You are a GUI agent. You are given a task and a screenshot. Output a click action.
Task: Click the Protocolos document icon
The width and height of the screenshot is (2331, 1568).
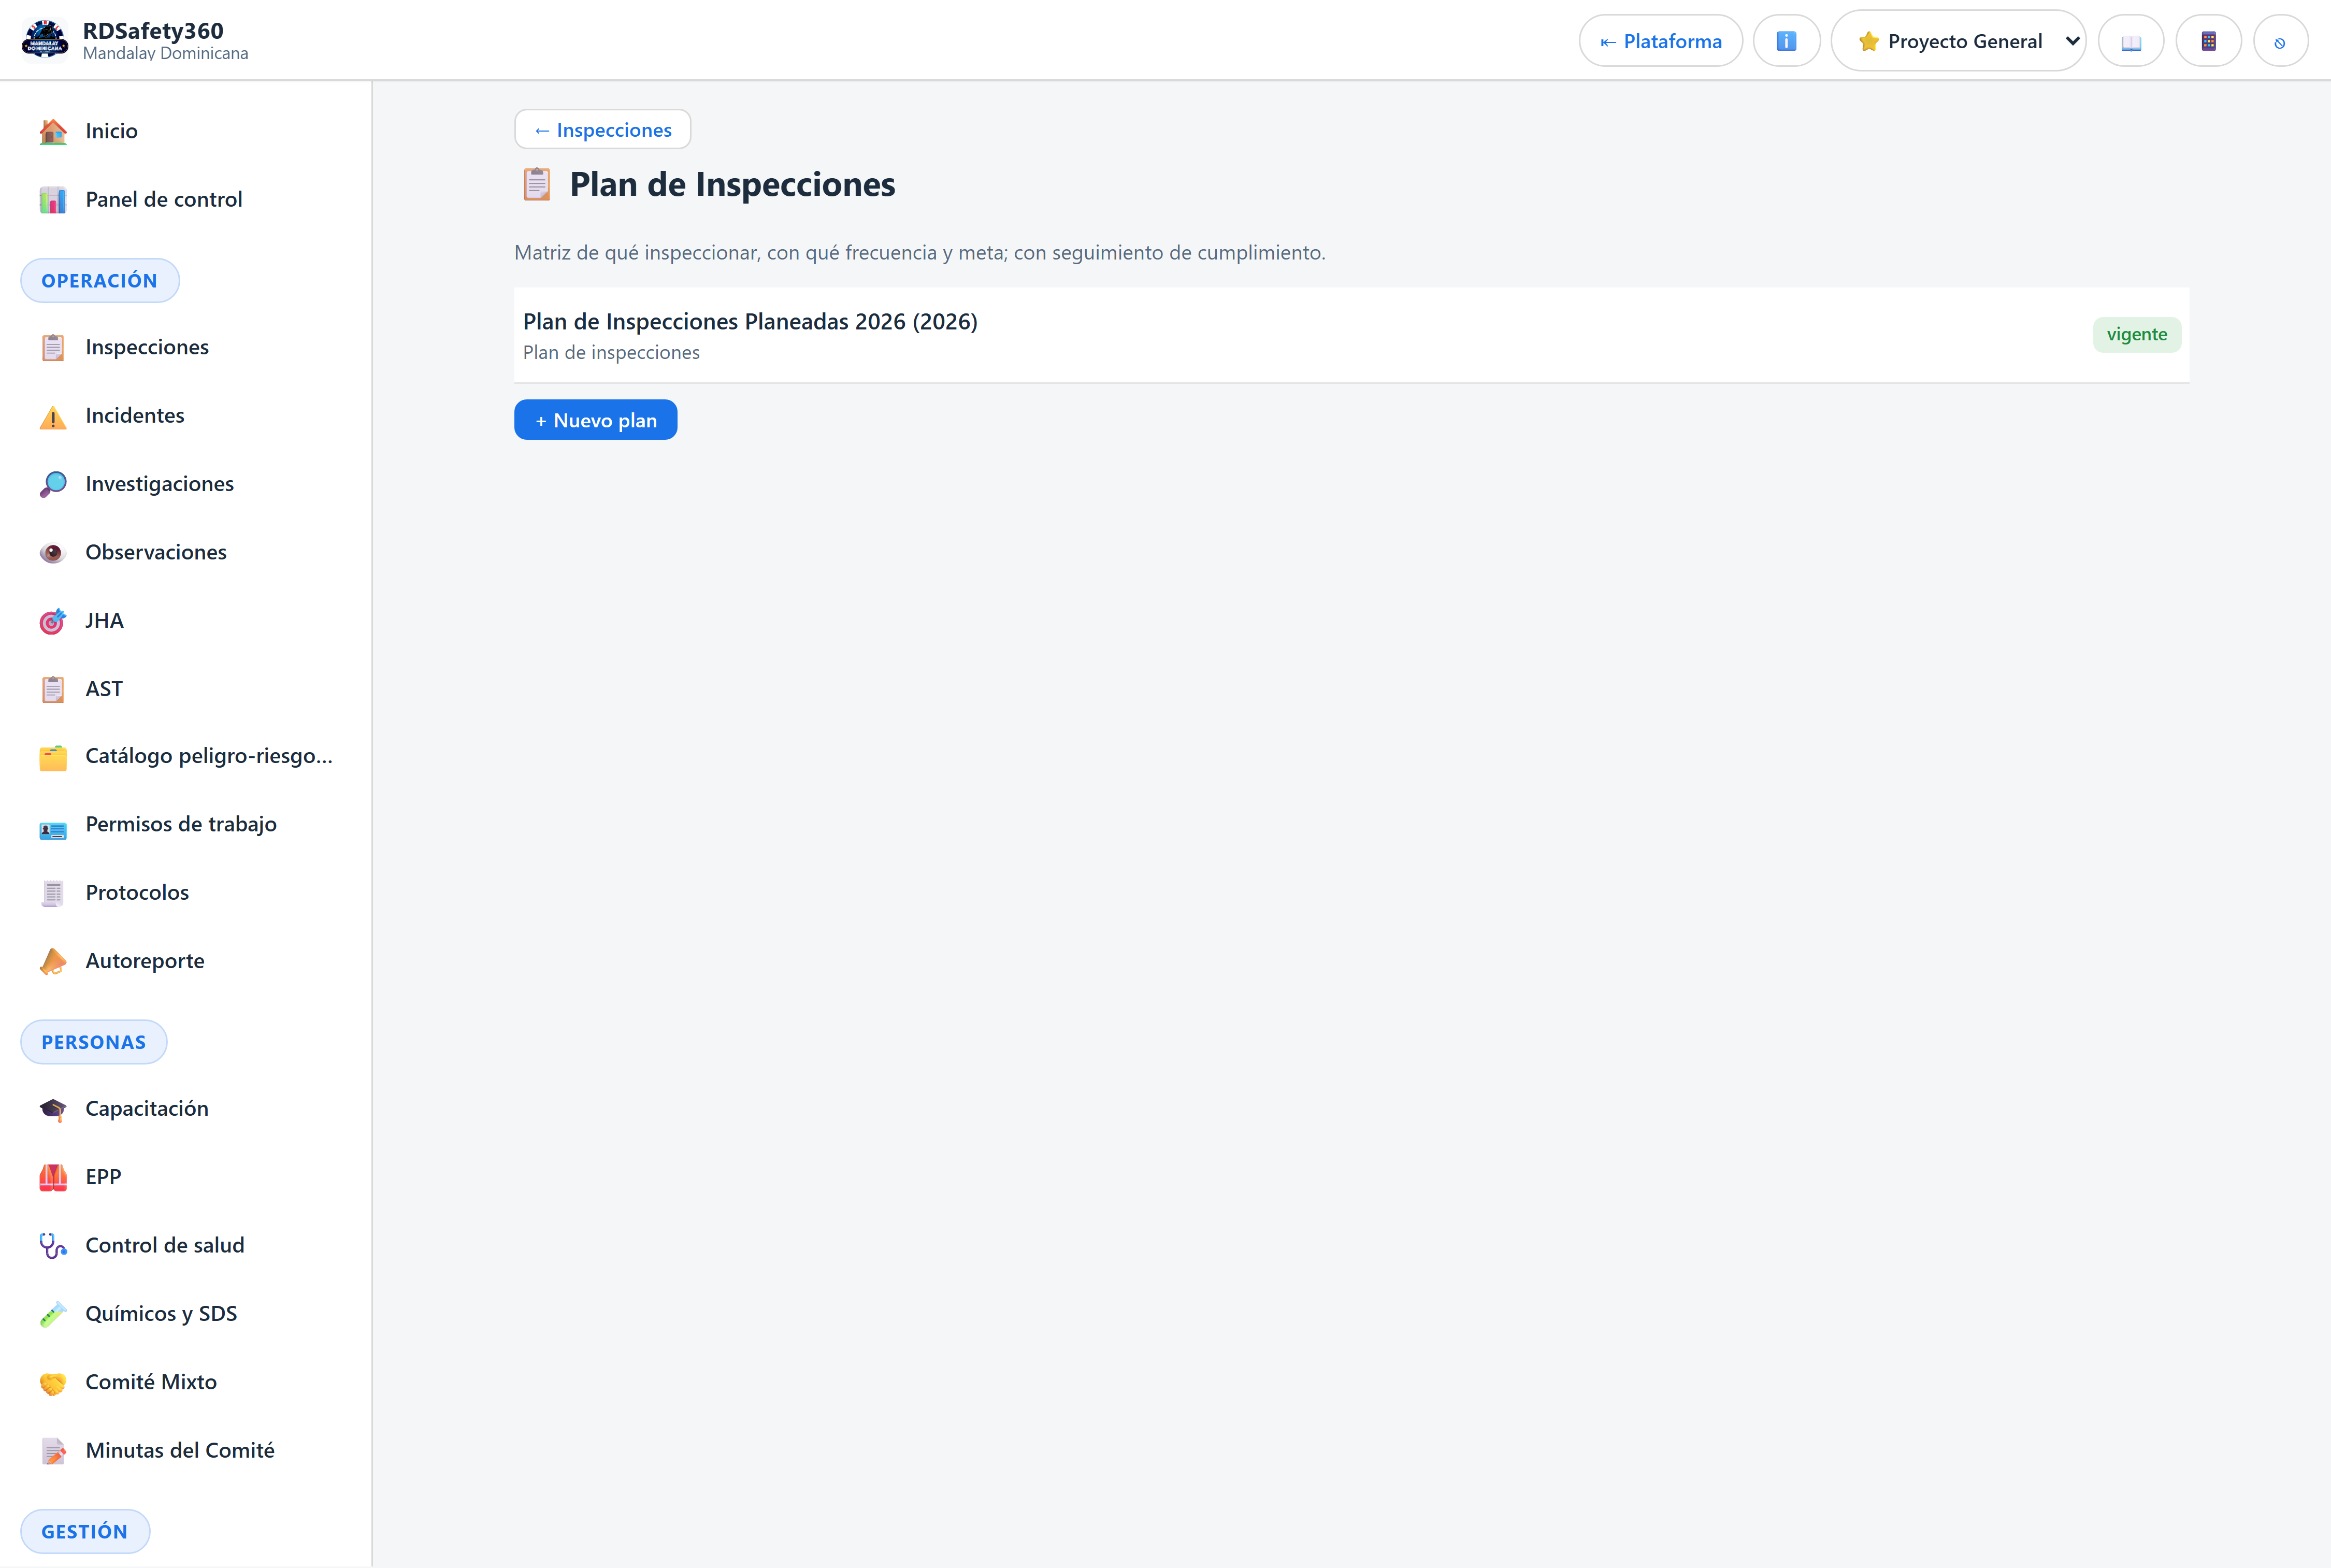53,893
